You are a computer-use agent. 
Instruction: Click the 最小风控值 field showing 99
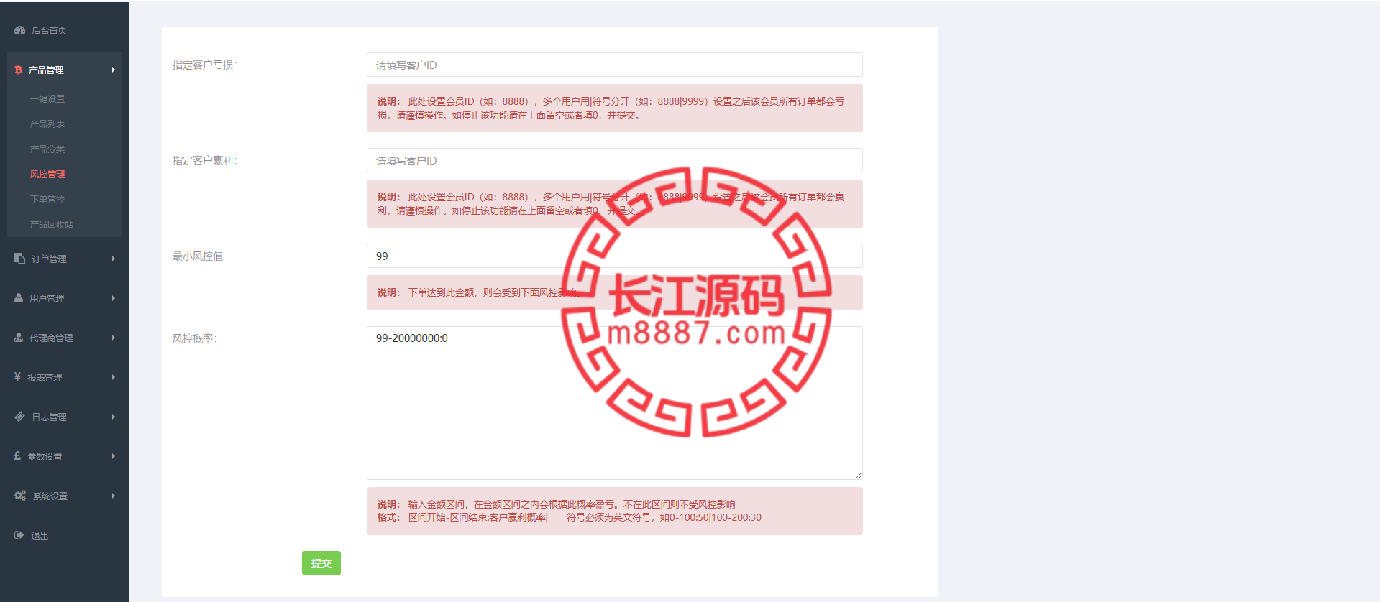point(615,256)
